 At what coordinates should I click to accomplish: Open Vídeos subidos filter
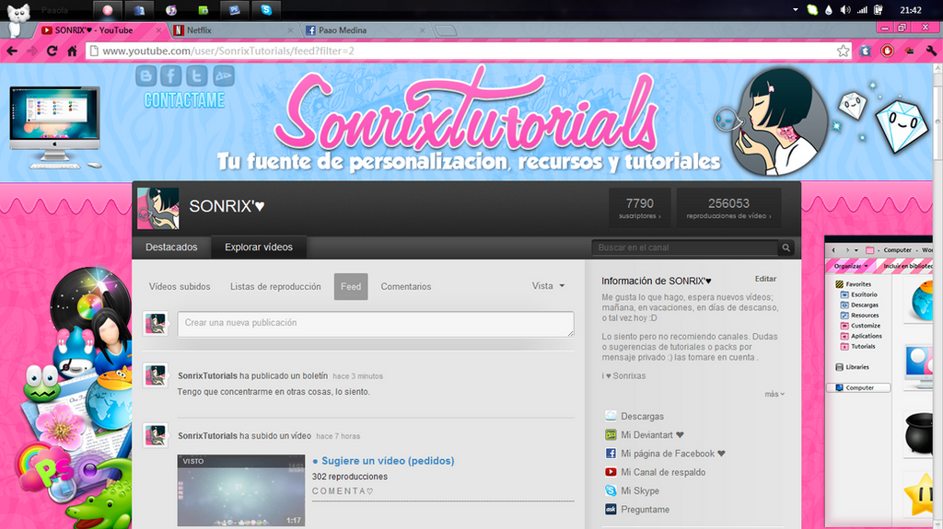pos(180,287)
